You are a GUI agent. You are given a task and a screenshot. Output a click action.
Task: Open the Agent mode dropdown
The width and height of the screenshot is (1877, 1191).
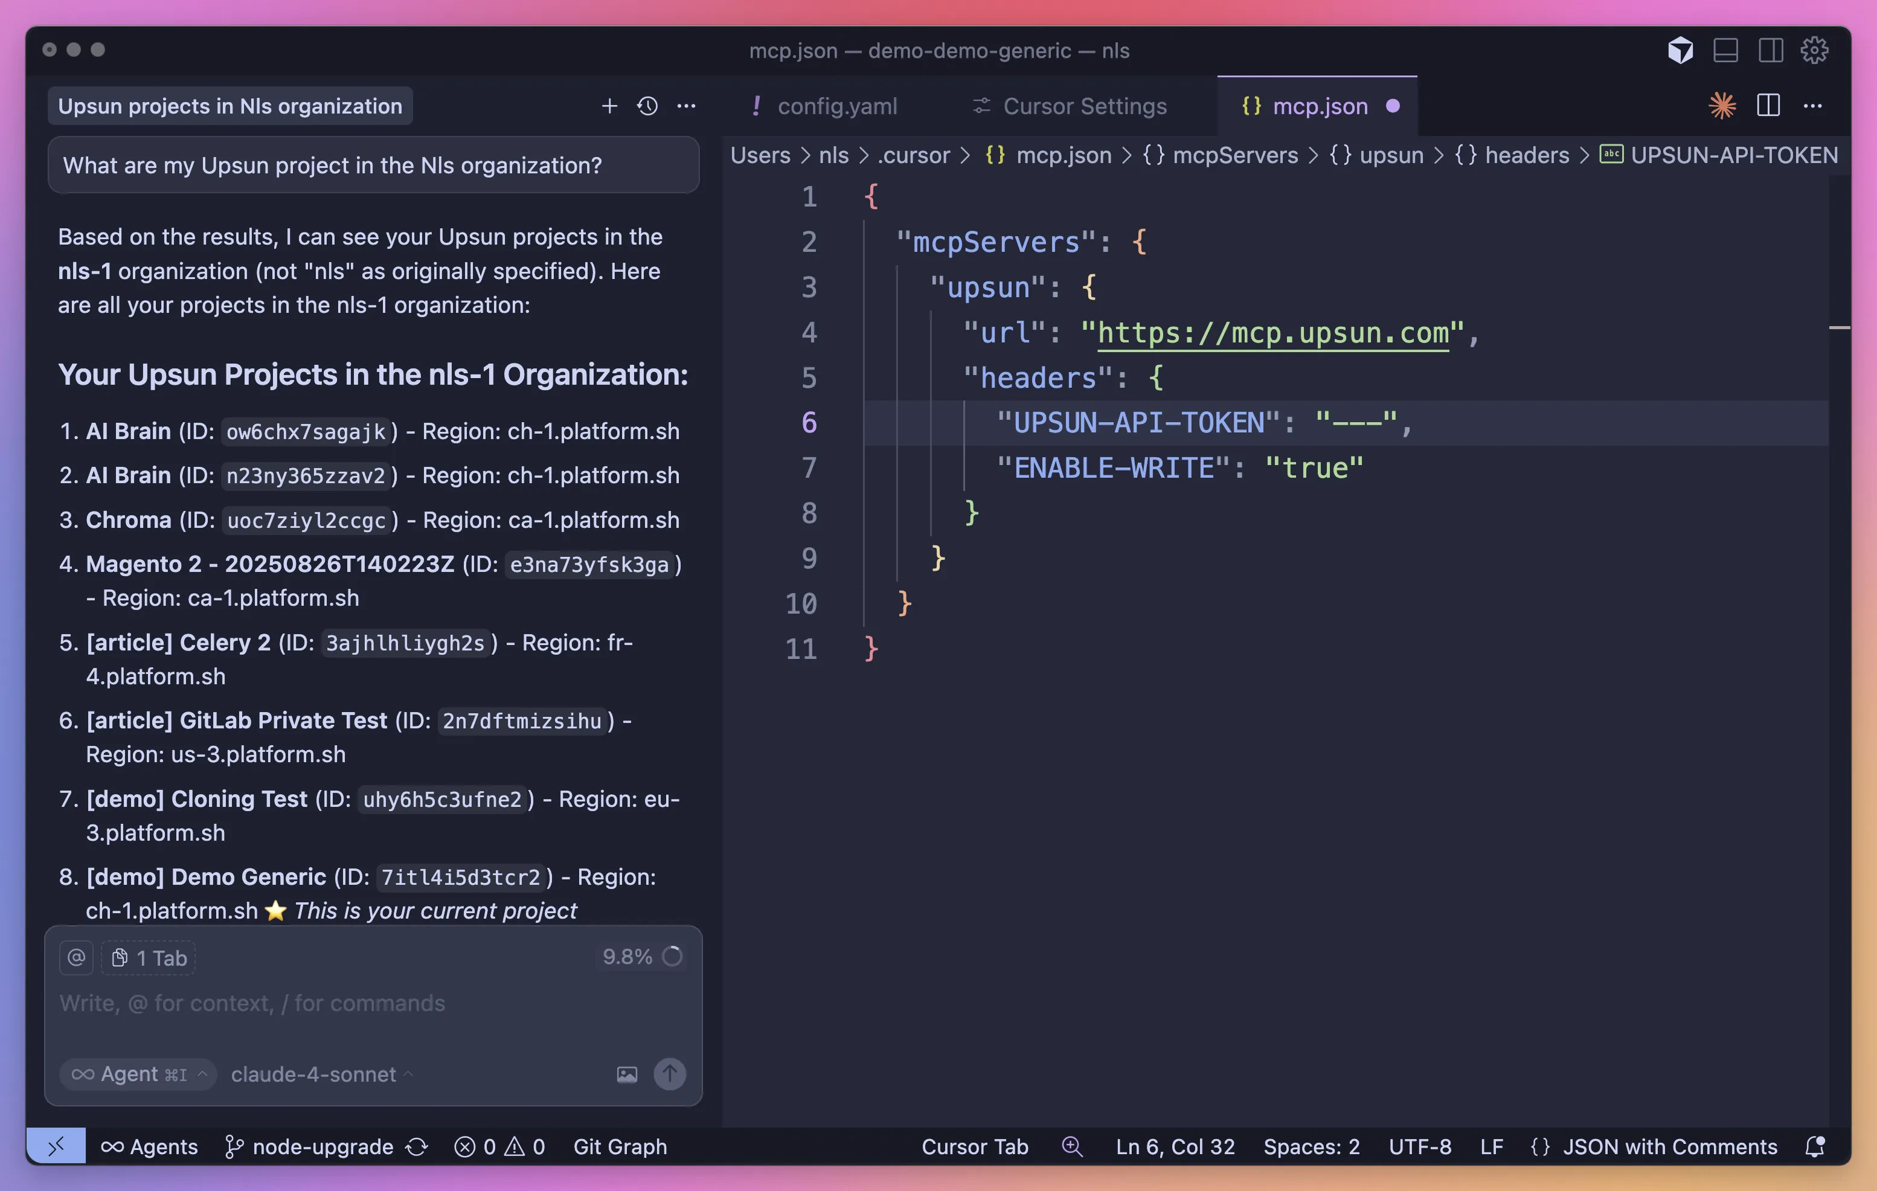coord(138,1074)
